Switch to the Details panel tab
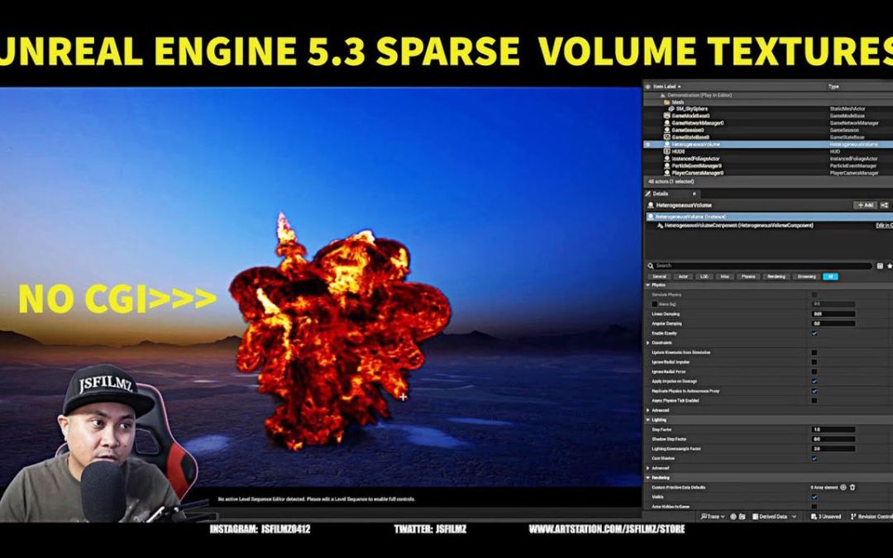893x558 pixels. pos(661,193)
